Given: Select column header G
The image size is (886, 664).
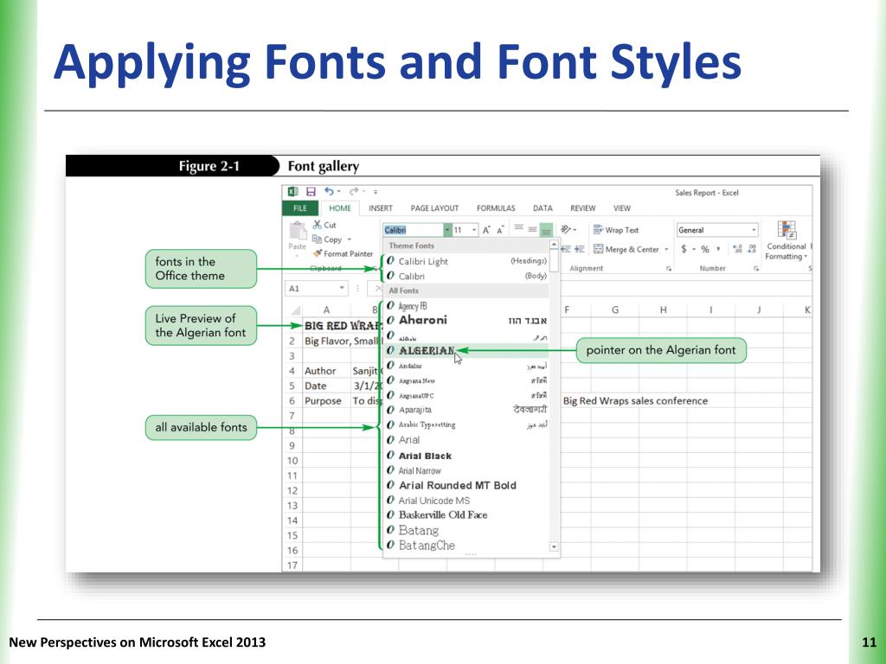Looking at the screenshot, I should tap(615, 310).
